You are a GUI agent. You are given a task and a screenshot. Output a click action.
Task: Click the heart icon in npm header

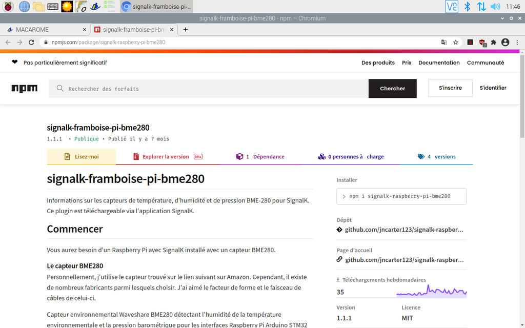14,62
